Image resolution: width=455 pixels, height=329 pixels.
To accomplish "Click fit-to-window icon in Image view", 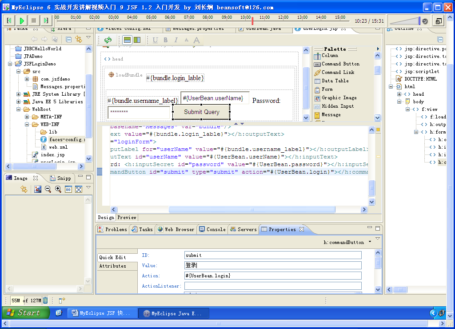I will click(78, 189).
